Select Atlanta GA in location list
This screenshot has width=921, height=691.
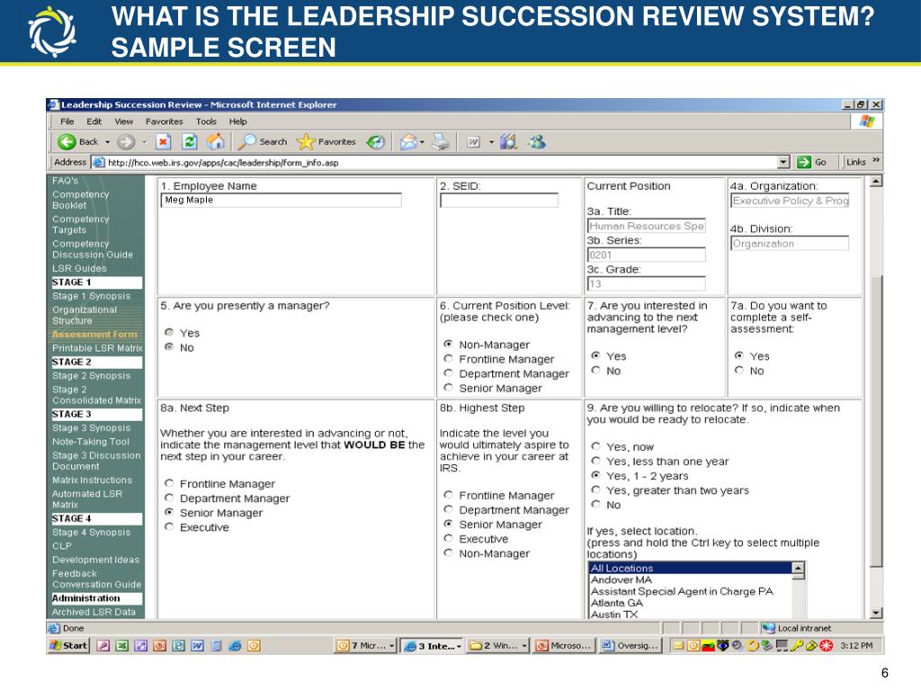tap(617, 603)
